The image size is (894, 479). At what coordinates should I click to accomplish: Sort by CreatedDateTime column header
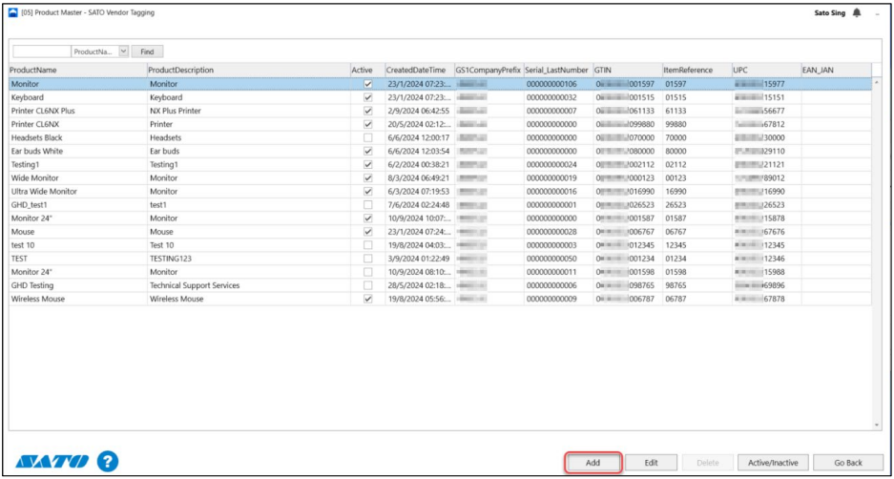tap(417, 70)
